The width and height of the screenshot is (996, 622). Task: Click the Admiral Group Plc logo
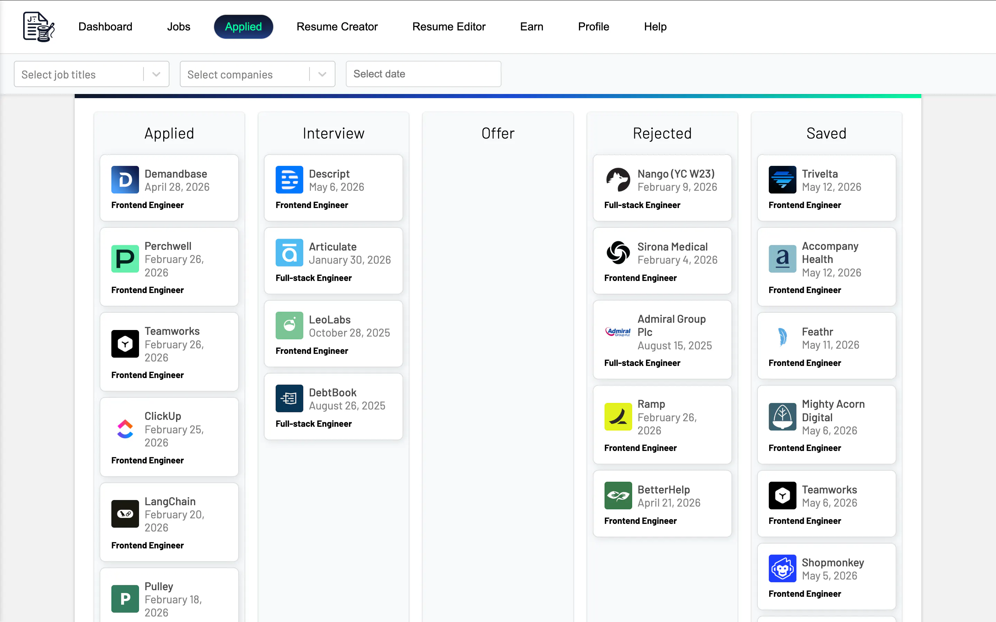618,332
